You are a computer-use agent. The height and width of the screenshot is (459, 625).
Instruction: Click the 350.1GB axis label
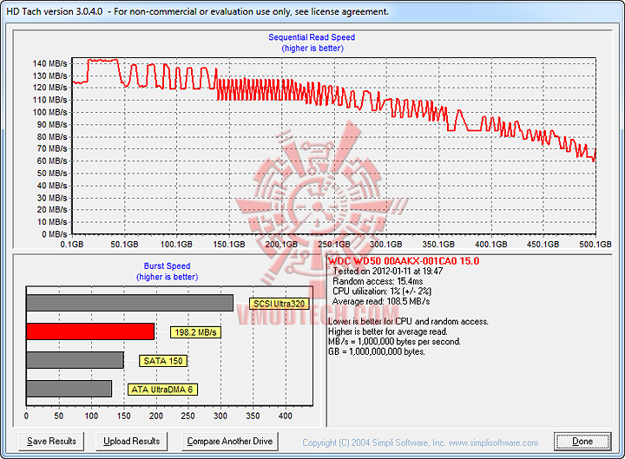click(438, 244)
